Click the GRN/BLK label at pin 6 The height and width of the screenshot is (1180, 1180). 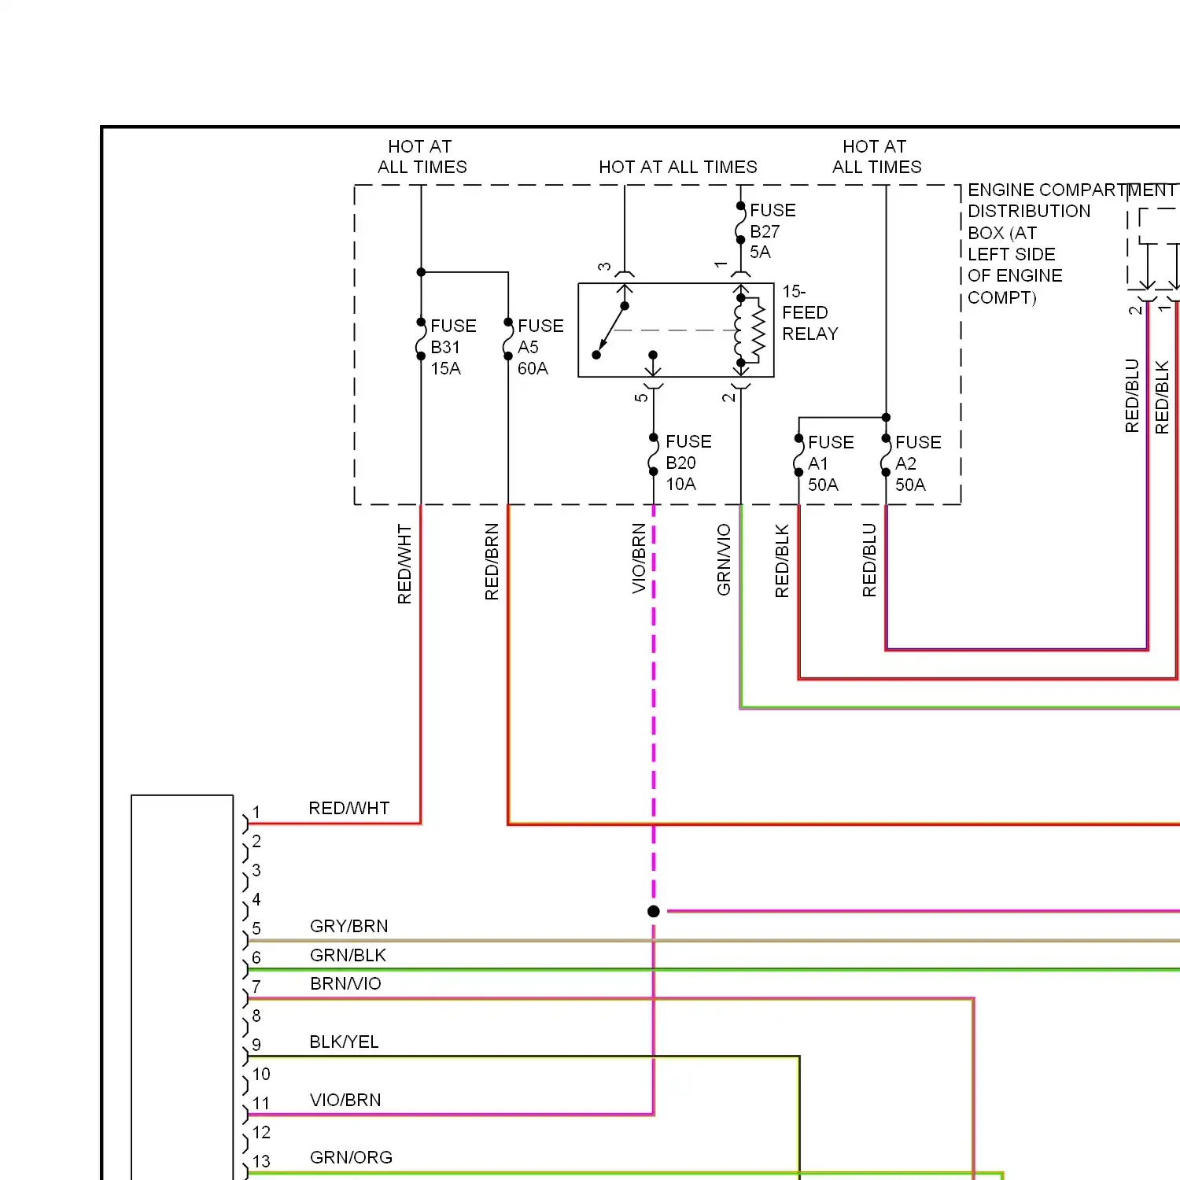(x=348, y=955)
